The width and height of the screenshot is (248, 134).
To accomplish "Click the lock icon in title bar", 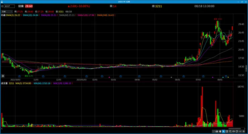I will [x=2, y=2].
